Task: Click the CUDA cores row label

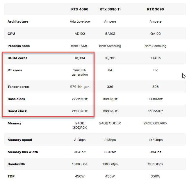Action: 17,58
